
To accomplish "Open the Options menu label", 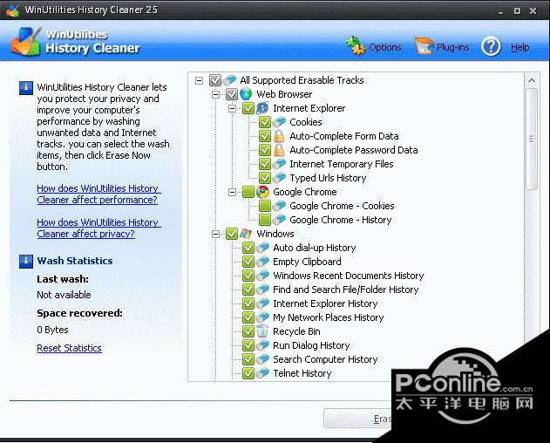I will tap(384, 47).
